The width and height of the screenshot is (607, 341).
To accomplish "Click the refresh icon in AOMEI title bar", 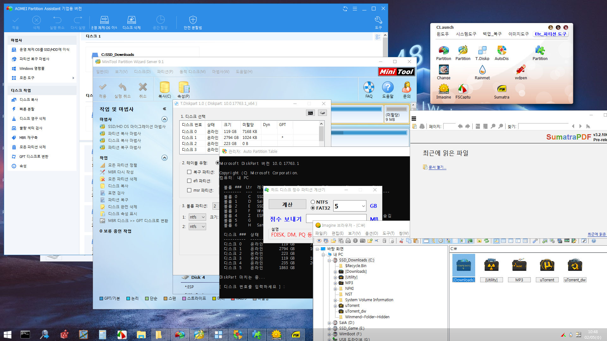I will [345, 9].
